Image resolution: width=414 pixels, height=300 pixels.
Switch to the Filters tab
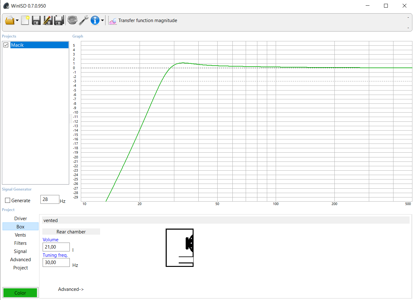21,243
